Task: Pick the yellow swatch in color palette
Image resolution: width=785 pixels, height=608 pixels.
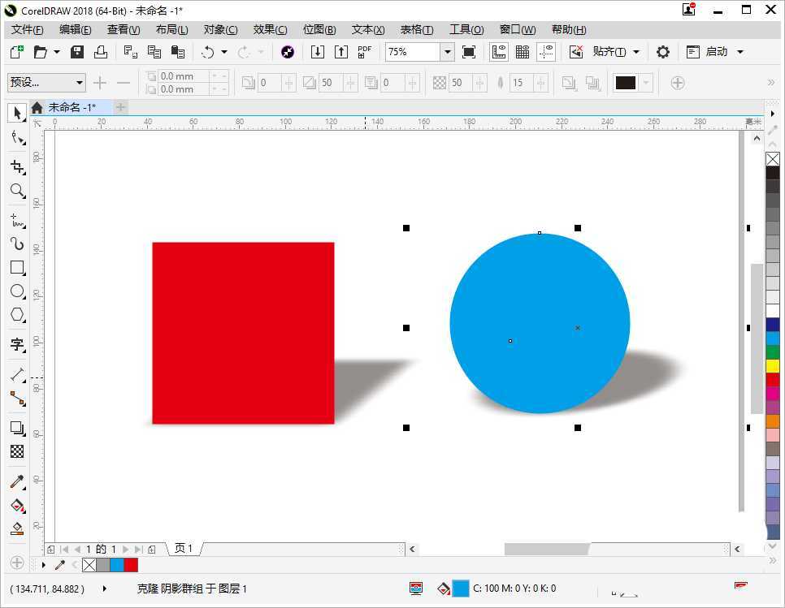Action: 773,366
